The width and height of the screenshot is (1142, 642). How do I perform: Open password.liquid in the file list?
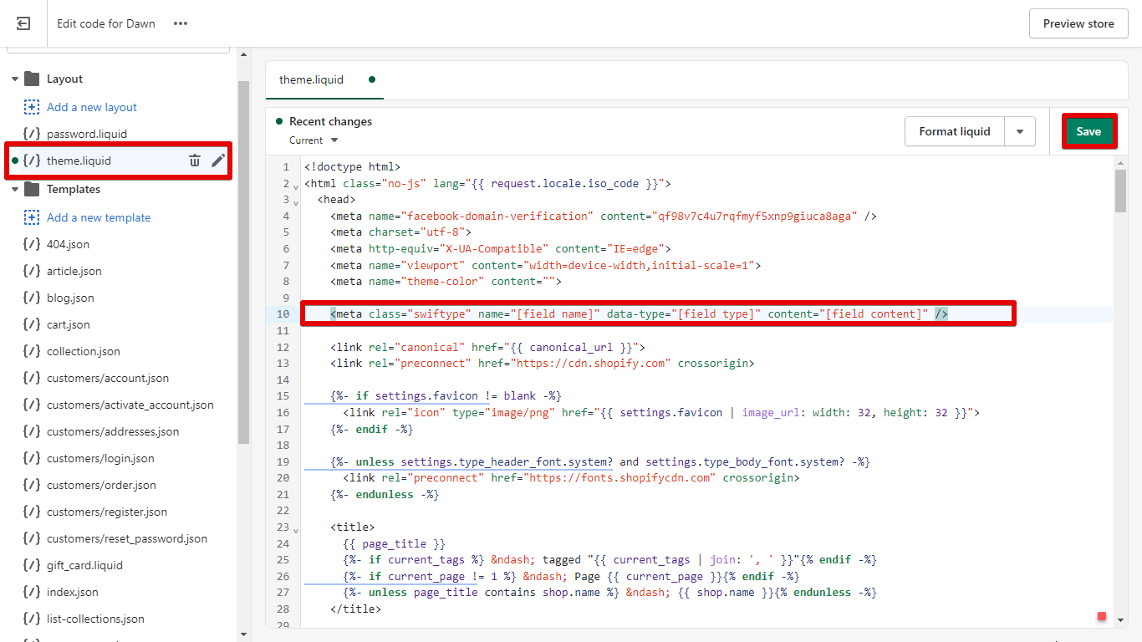click(87, 134)
